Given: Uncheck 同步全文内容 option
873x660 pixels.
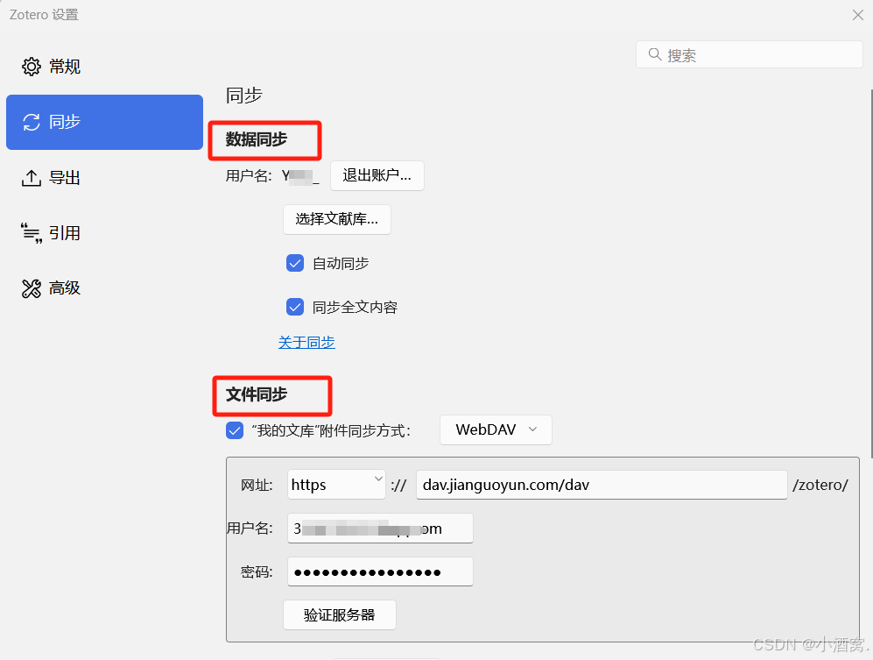Looking at the screenshot, I should tap(295, 307).
